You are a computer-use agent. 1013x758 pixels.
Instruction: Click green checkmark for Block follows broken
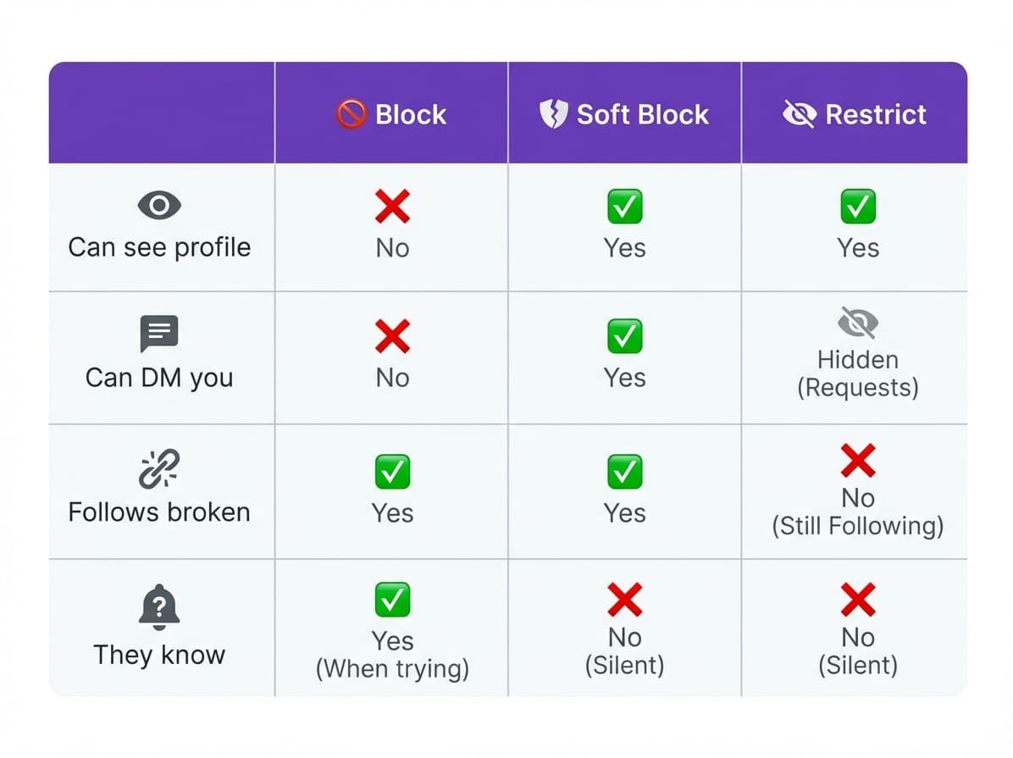[x=392, y=472]
